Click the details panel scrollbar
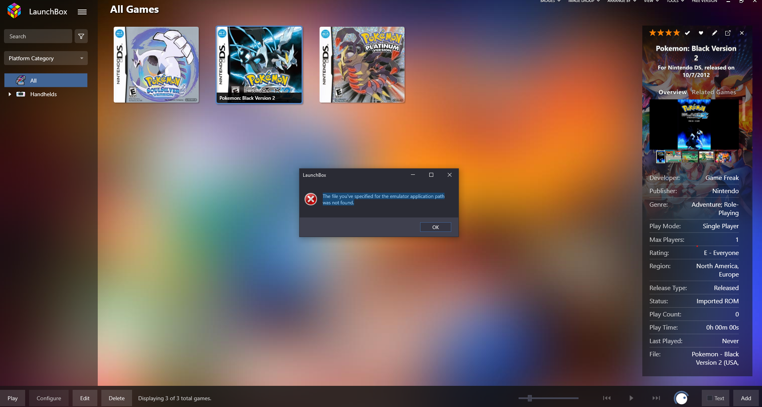The height and width of the screenshot is (407, 762). (x=744, y=109)
